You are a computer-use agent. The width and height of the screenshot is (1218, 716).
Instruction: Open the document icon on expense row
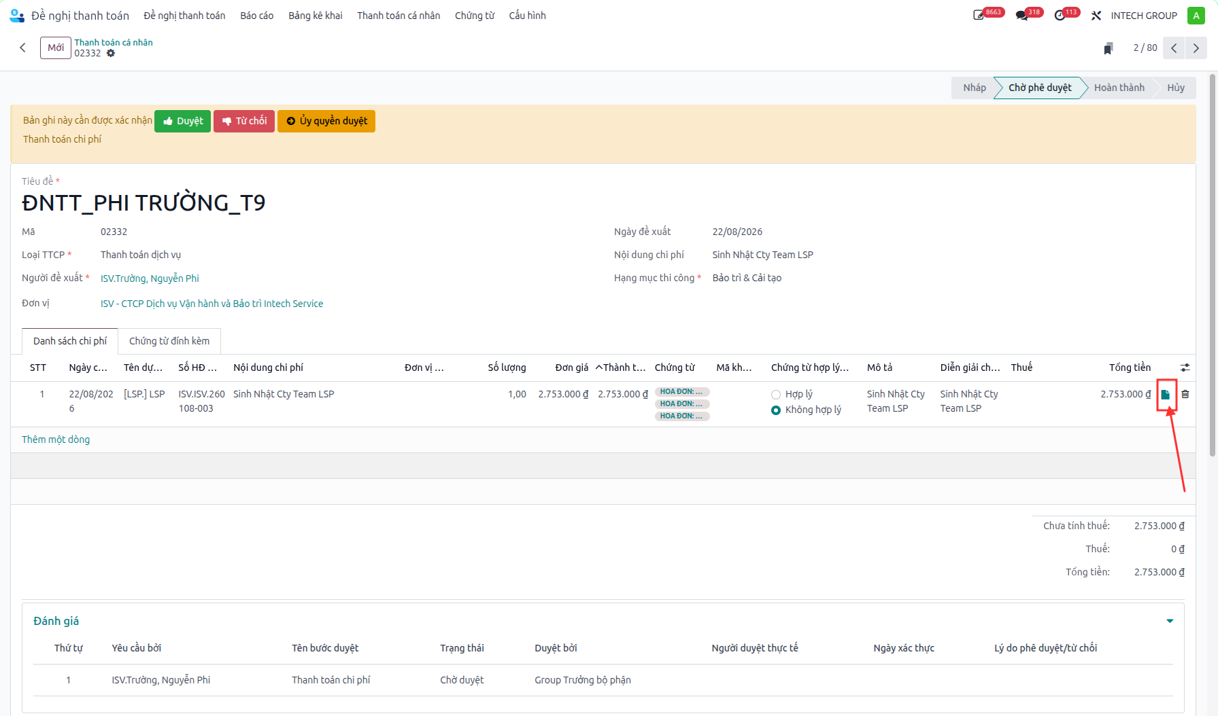coord(1166,395)
